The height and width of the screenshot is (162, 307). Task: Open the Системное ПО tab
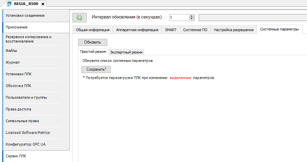coord(195,30)
